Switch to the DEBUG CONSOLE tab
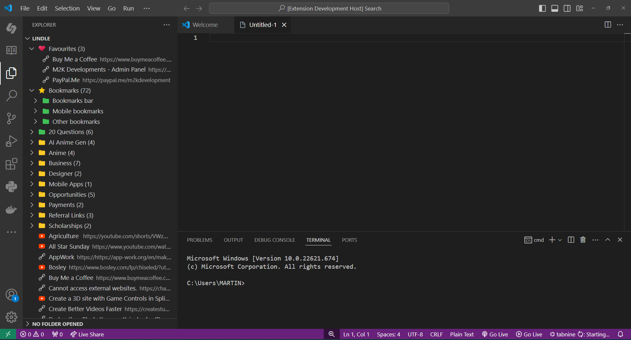 pyautogui.click(x=275, y=240)
